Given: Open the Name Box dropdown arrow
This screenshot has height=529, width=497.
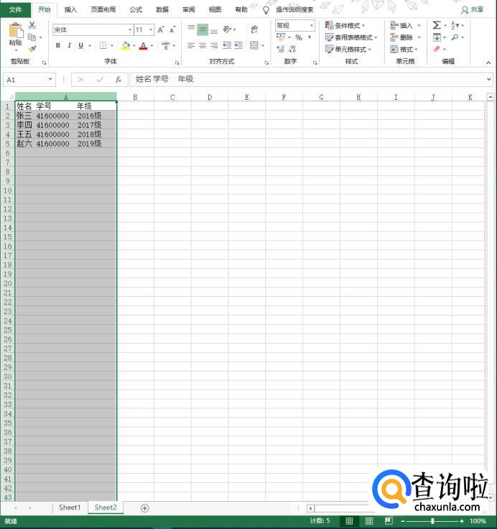Looking at the screenshot, I should pos(50,79).
